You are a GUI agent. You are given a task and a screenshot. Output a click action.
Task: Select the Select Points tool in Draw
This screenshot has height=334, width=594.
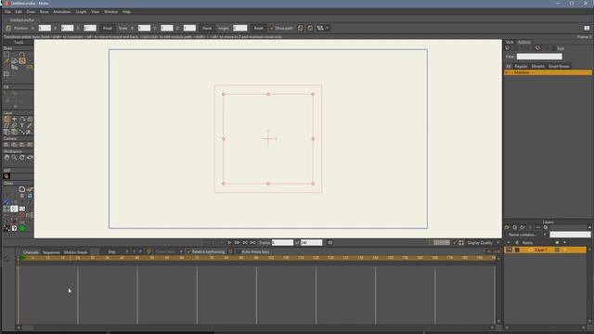pos(6,54)
